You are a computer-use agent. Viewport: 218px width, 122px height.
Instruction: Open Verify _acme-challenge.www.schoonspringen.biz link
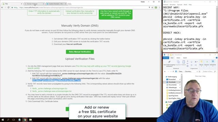click(x=52, y=91)
